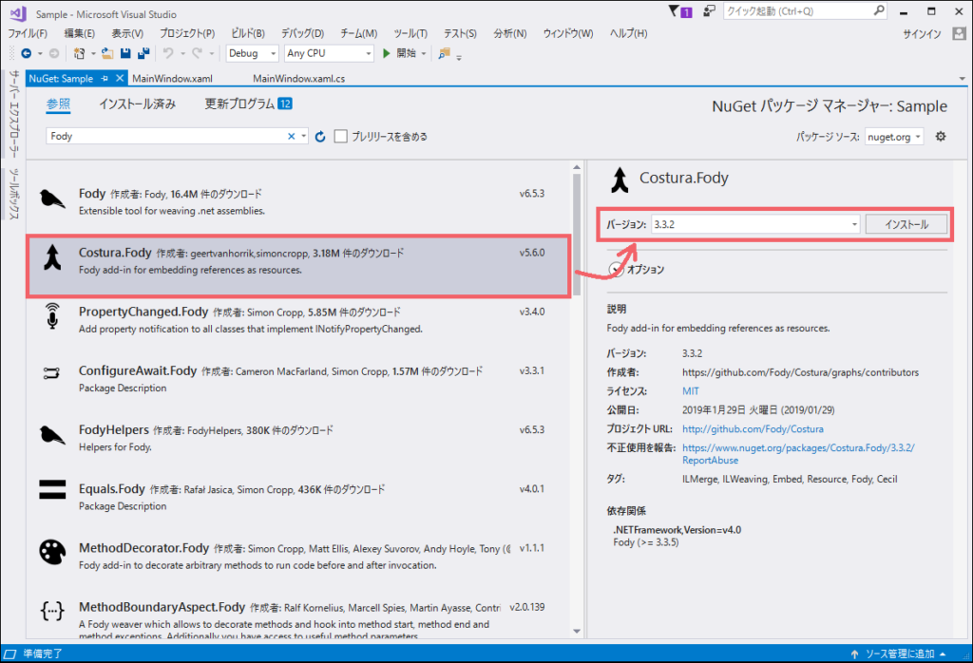The height and width of the screenshot is (663, 973).
Task: Pin the NuGet: Sample tab
Action: click(105, 78)
